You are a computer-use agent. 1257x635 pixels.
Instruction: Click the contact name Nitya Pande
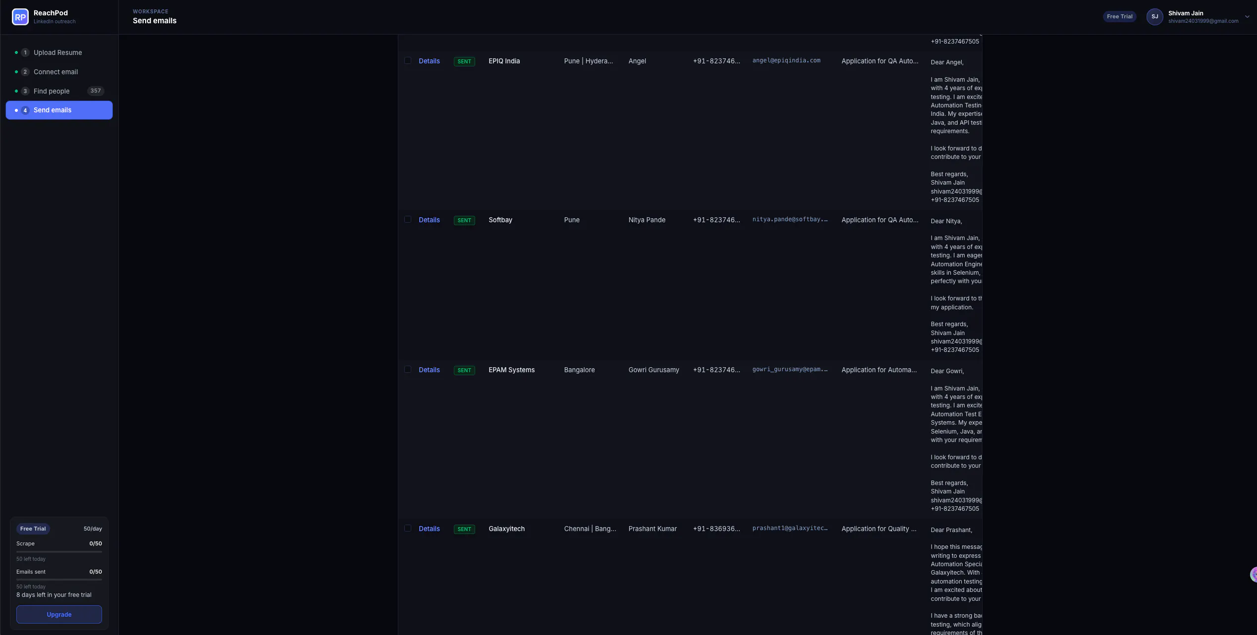tap(647, 220)
